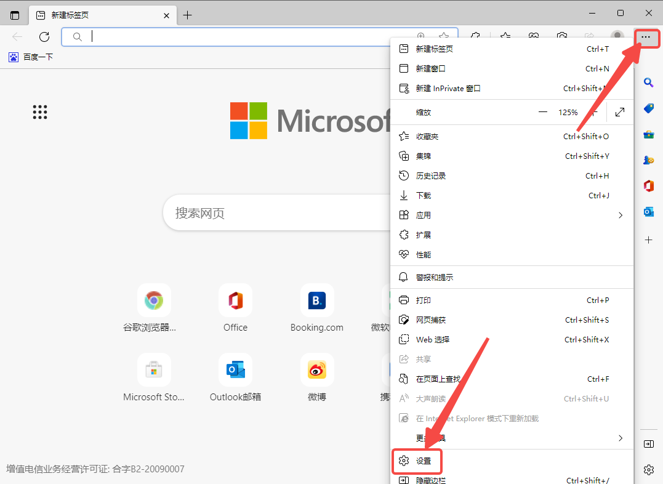Click the Office icon in sidebar

[648, 185]
